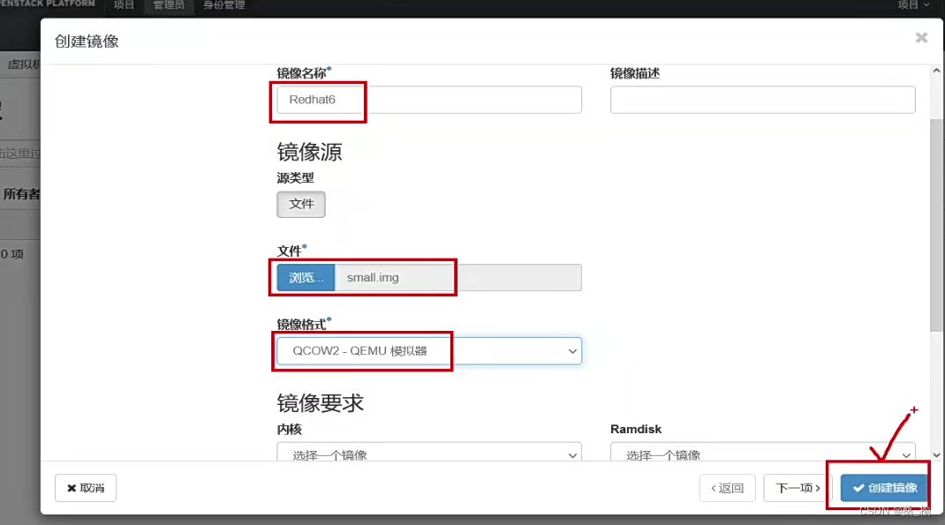Open the 身份管理 menu in top bar
This screenshot has height=525, width=945.
click(223, 5)
